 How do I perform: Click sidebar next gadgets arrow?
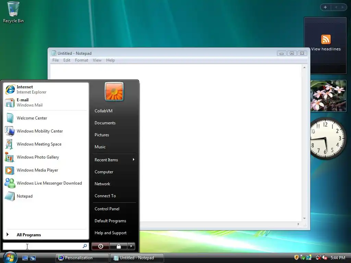point(342,7)
